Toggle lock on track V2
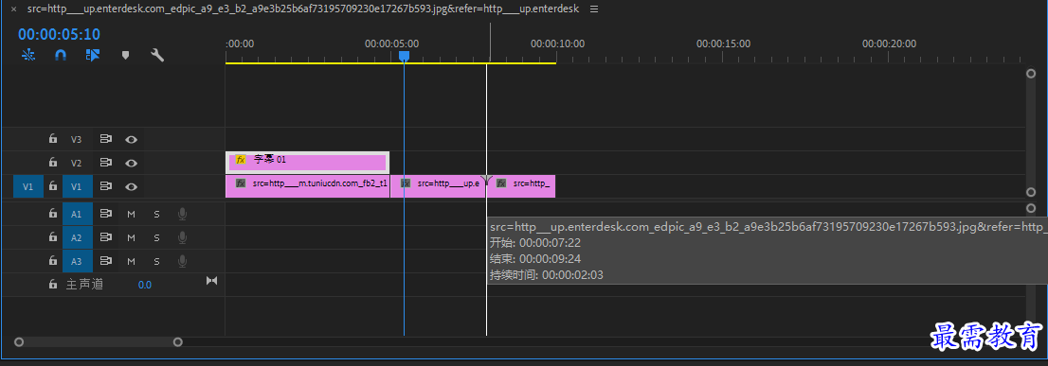Screen dimensions: 1048x366 pos(52,163)
